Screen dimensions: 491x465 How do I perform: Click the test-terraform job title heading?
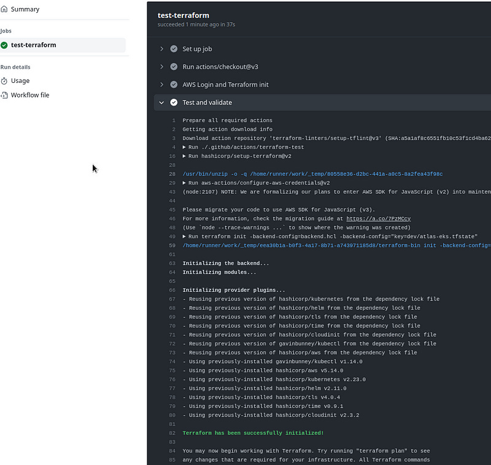pos(183,15)
